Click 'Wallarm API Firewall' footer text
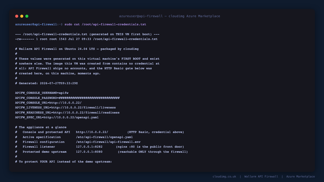This screenshot has width=324, height=182. click(x=261, y=177)
